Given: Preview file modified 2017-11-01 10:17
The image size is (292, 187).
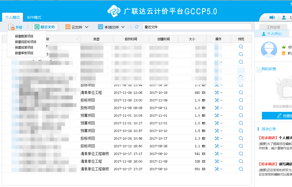Looking at the screenshot, I should click(x=241, y=123).
